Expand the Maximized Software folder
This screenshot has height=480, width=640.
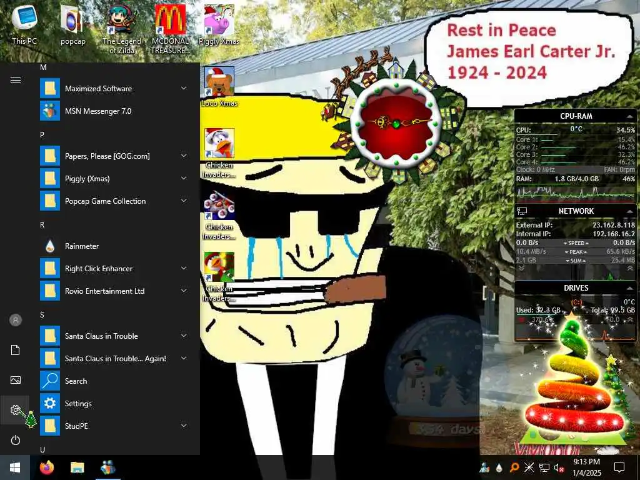pyautogui.click(x=184, y=88)
